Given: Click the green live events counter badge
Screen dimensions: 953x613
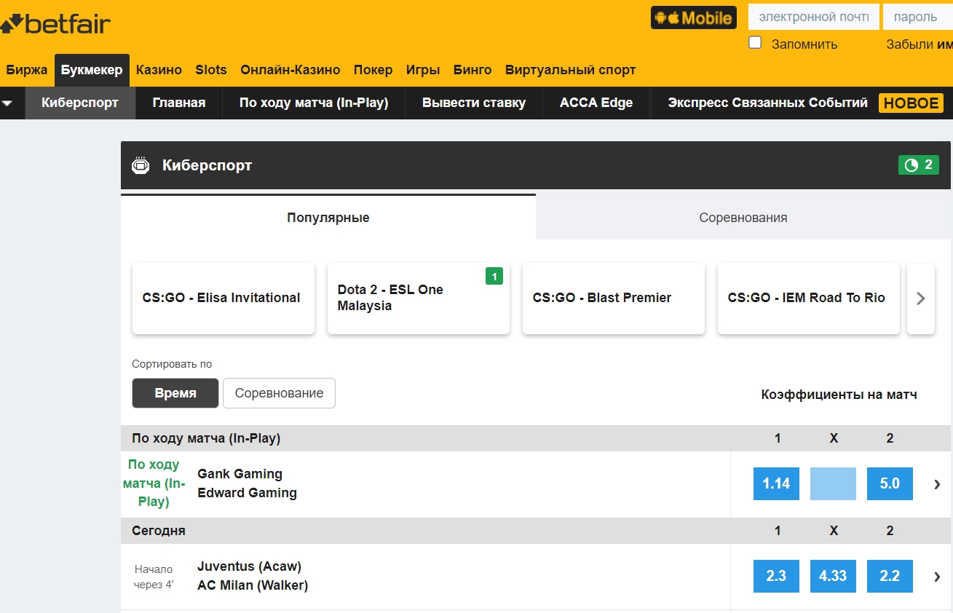Looking at the screenshot, I should click(x=918, y=165).
